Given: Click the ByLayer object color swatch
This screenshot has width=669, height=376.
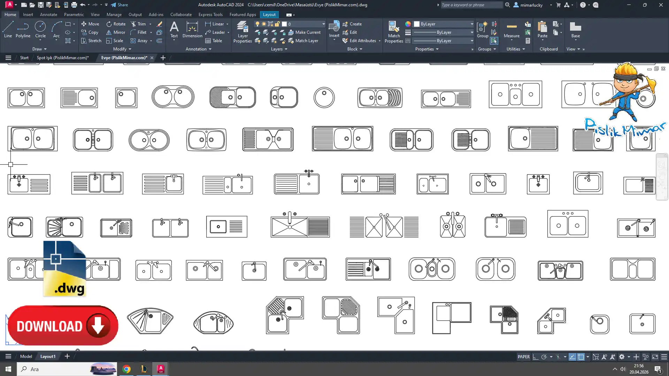Looking at the screenshot, I should [417, 24].
